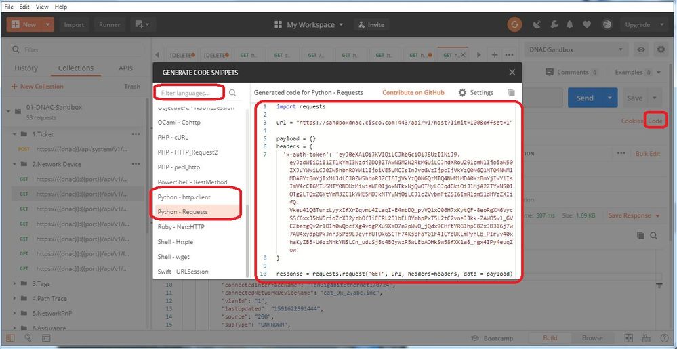Expand the 4.Path Trace folder
Image resolution: width=677 pixels, height=349 pixels.
pos(15,298)
